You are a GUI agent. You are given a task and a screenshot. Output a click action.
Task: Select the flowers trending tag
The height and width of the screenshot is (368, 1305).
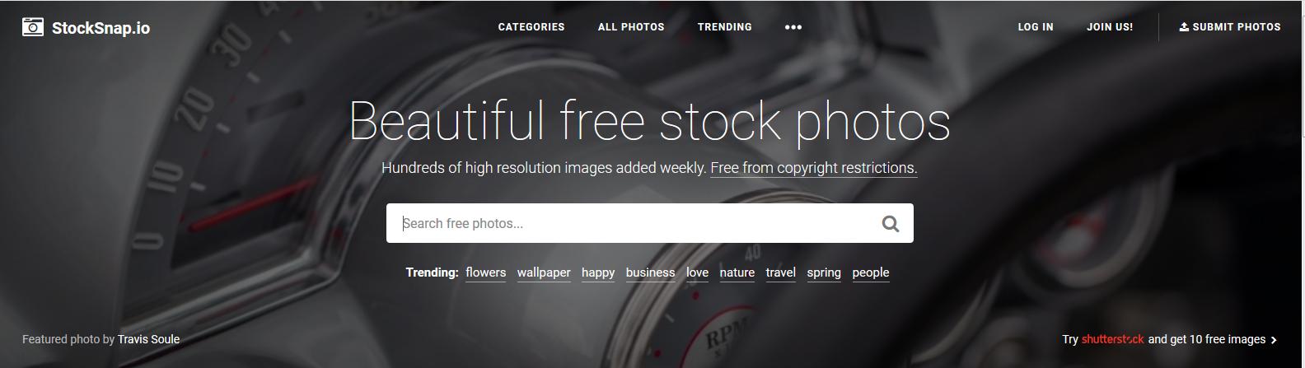click(486, 273)
